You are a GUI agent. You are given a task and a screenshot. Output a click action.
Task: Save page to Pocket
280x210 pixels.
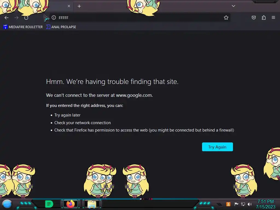(254, 17)
